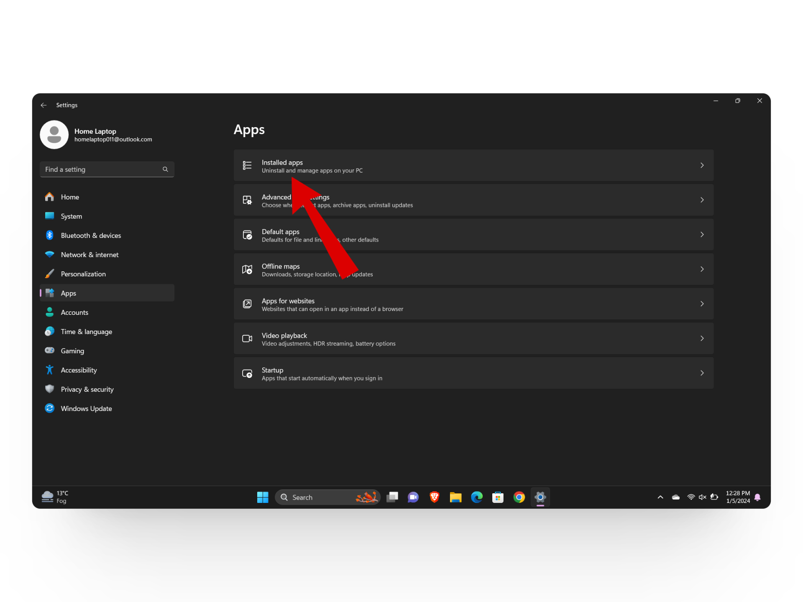Expand the Default apps chevron
The image size is (803, 602).
[x=702, y=235]
